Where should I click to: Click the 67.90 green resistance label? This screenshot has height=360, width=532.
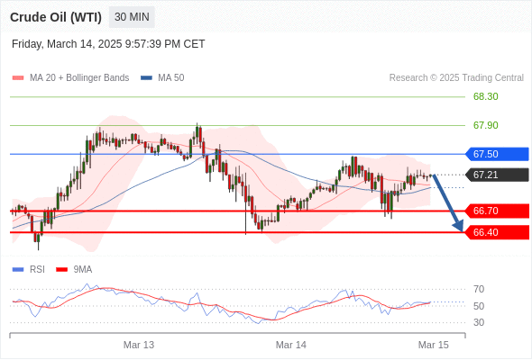[486, 125]
